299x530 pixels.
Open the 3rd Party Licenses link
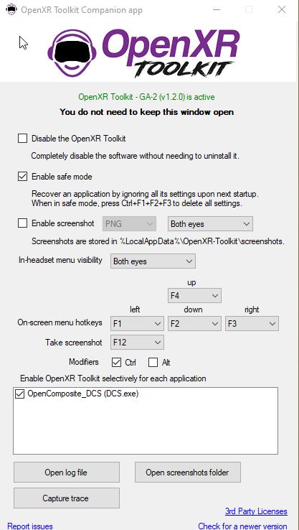[x=256, y=511]
